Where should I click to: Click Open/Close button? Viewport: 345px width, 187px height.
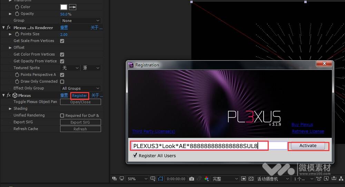80,102
